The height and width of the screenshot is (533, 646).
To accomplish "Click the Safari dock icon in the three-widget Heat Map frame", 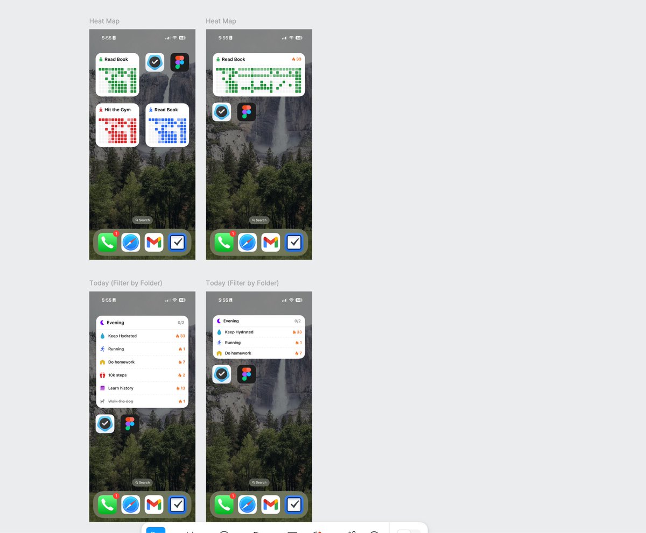I will point(131,243).
